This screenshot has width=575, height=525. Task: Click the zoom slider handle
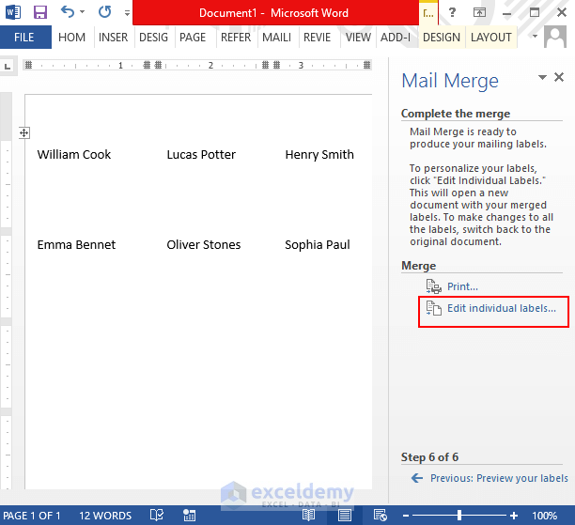coord(459,516)
